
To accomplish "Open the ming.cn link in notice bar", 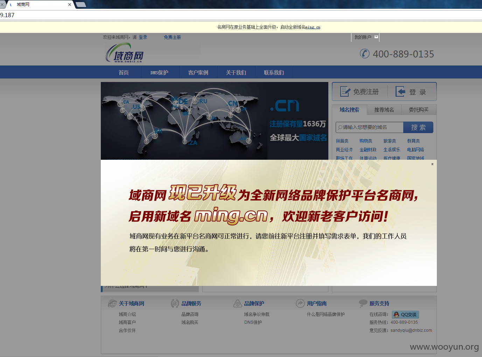I will point(313,27).
